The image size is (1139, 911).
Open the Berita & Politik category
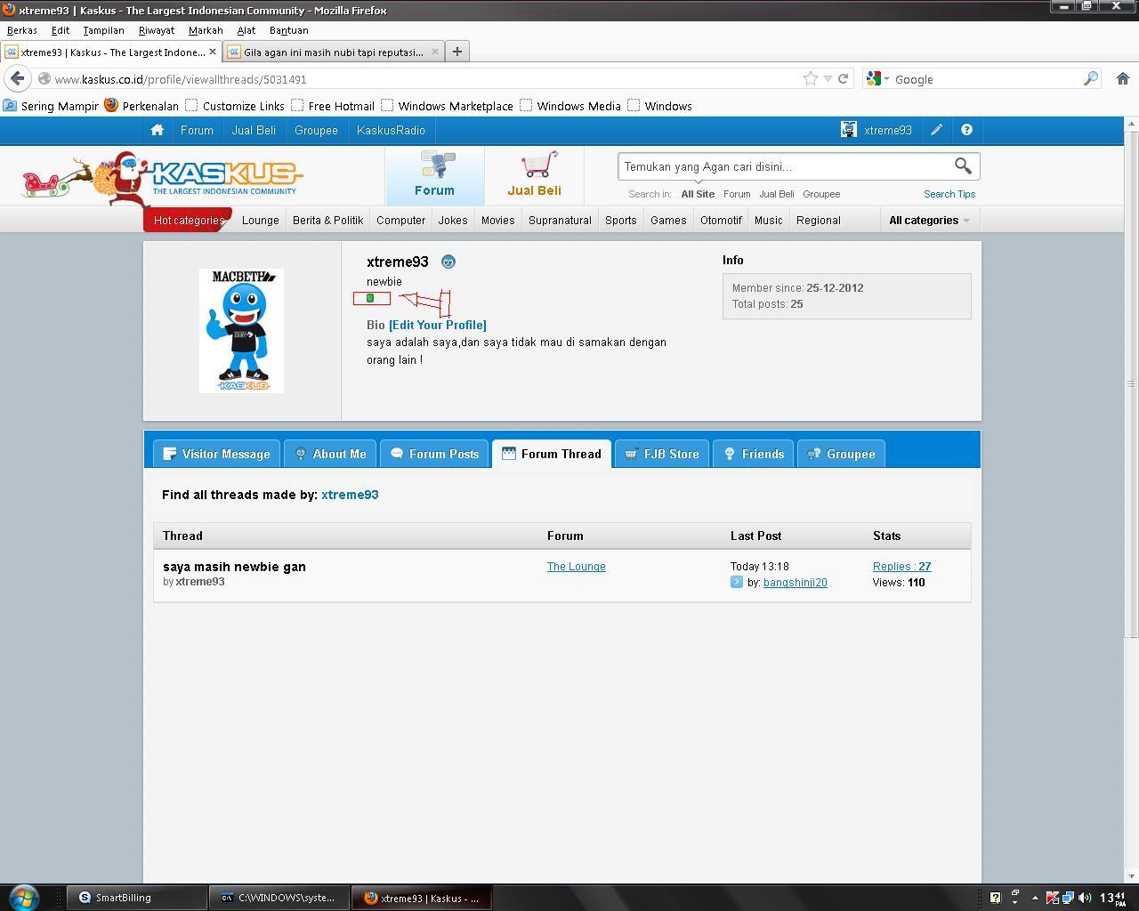[x=327, y=221]
